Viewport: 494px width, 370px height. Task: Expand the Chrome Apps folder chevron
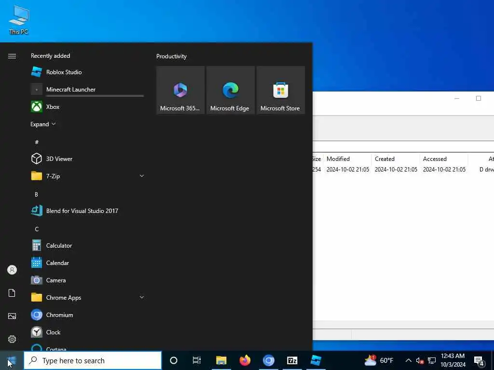142,297
